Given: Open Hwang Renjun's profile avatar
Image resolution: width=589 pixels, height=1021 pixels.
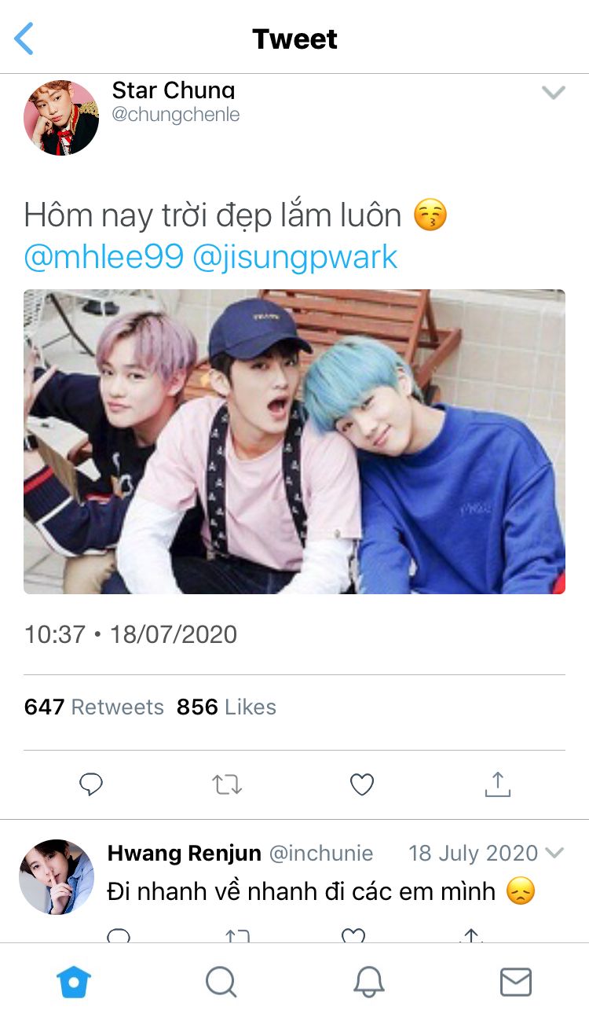Looking at the screenshot, I should 57,877.
